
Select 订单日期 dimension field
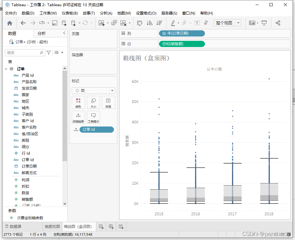click(x=29, y=166)
